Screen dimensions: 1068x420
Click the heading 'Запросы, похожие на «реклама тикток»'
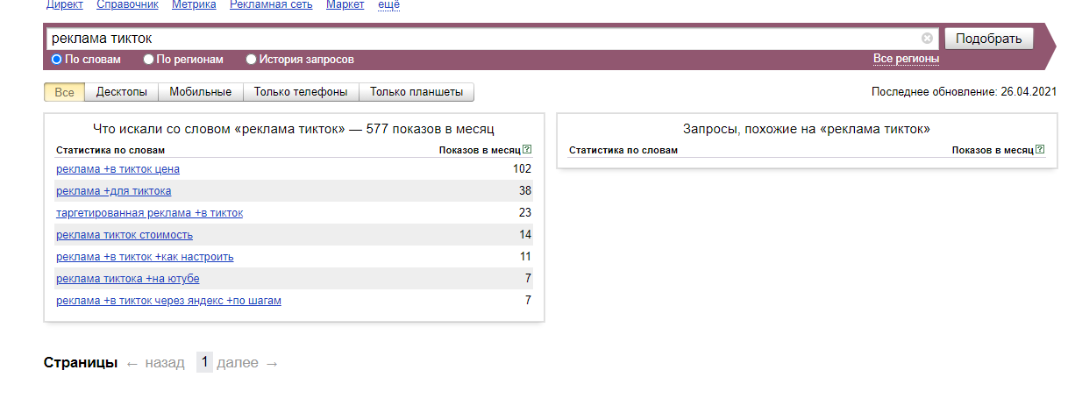click(x=806, y=129)
